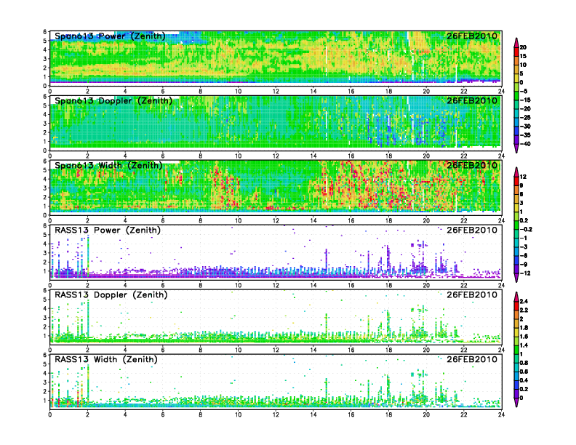Screen dimensions: 576x445
Task: Pick the purple bottom arrow of bottom colorbar
Action: pos(516,402)
